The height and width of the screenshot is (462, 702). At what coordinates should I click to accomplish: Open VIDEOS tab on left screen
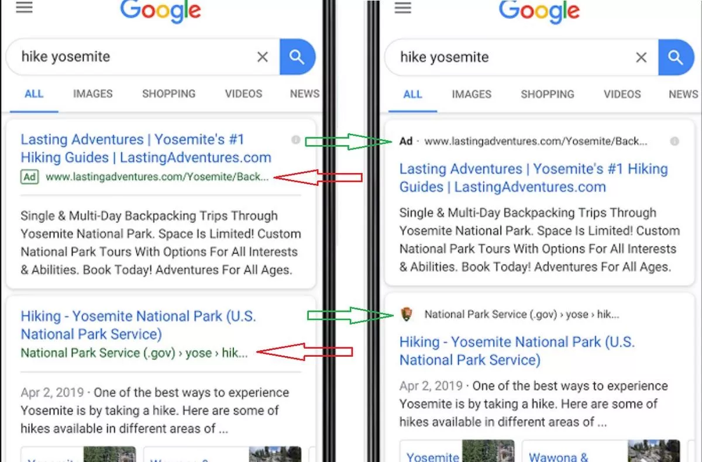click(243, 94)
